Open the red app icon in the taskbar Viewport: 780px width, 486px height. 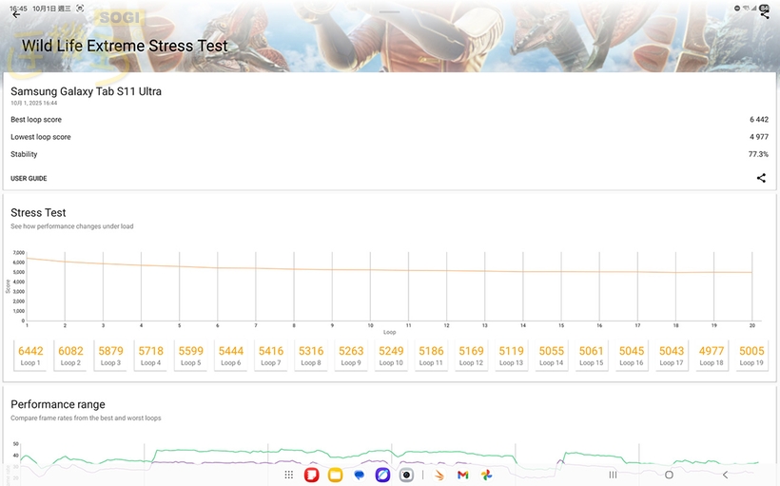point(311,475)
